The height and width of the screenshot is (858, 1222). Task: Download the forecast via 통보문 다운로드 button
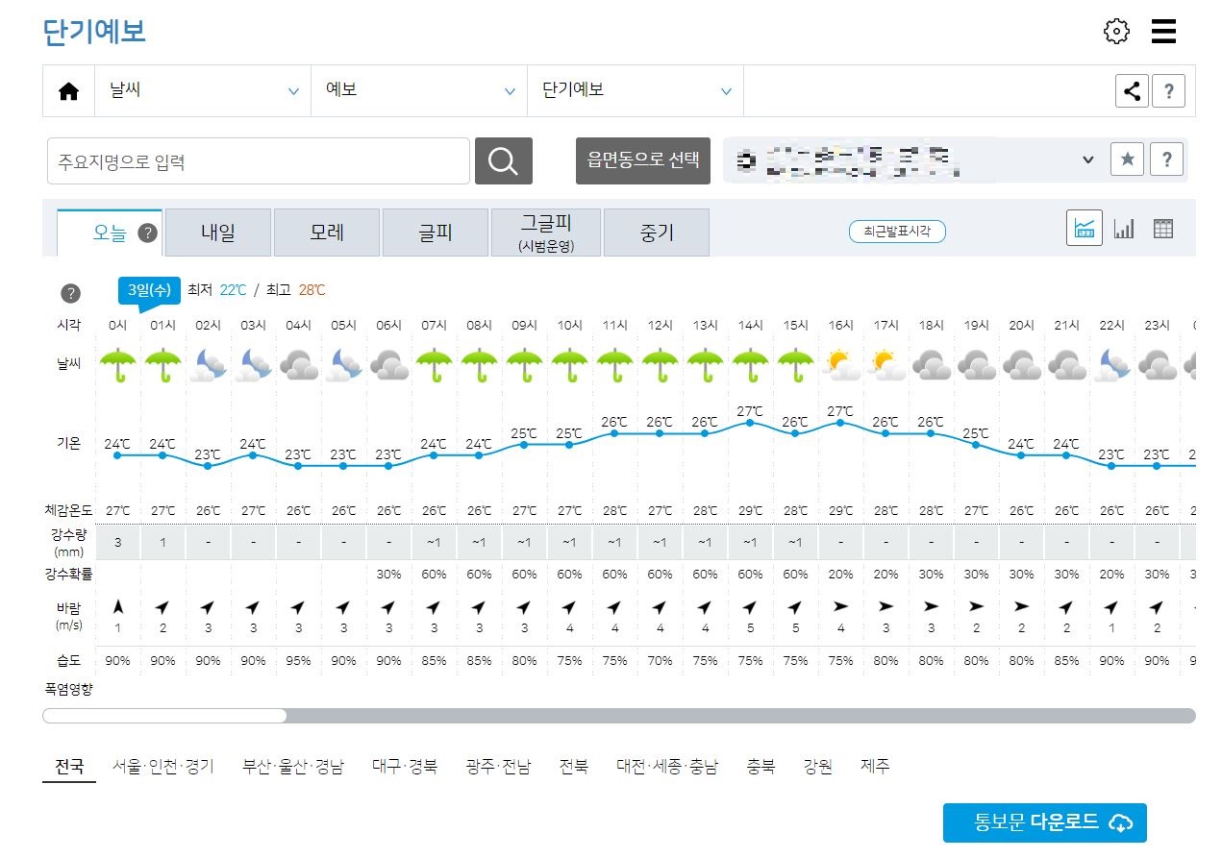[x=1045, y=822]
